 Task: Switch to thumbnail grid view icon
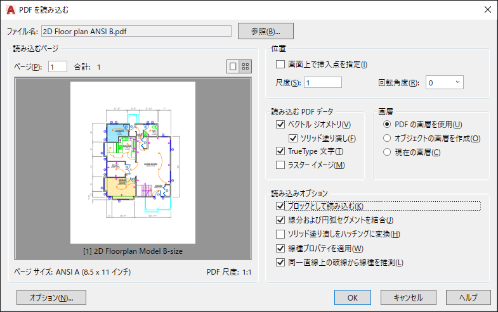click(245, 66)
